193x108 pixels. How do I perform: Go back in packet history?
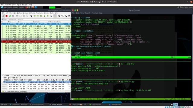coord(35,16)
